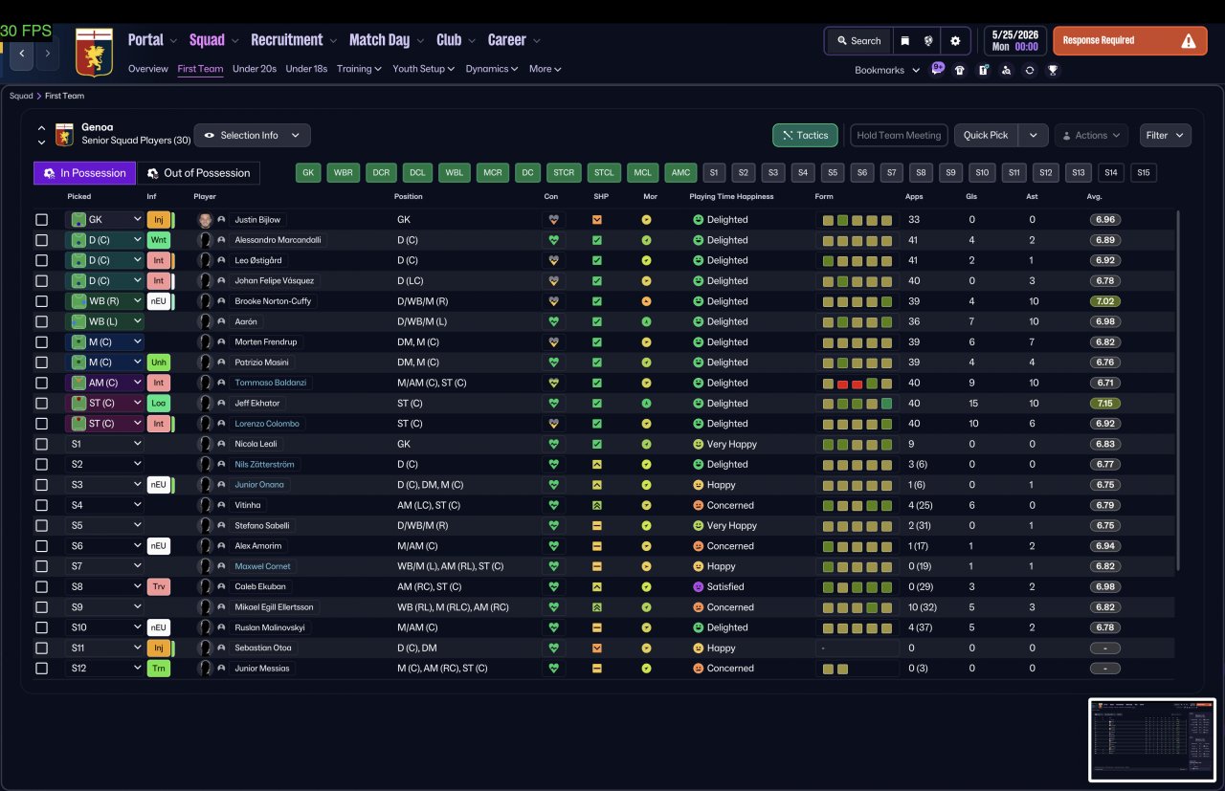Go forward with the right arrow button
Screen dimensions: 1225x791
47,54
